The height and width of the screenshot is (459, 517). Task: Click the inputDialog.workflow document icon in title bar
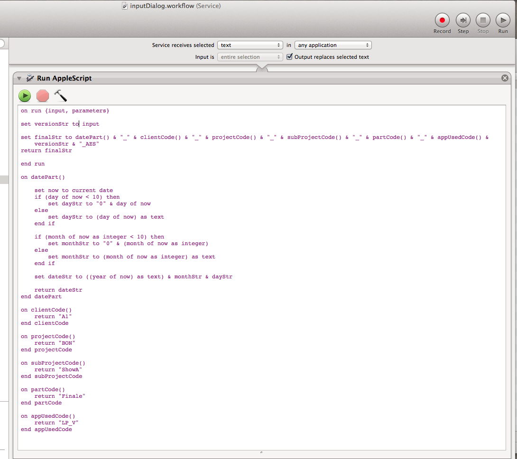(x=125, y=6)
